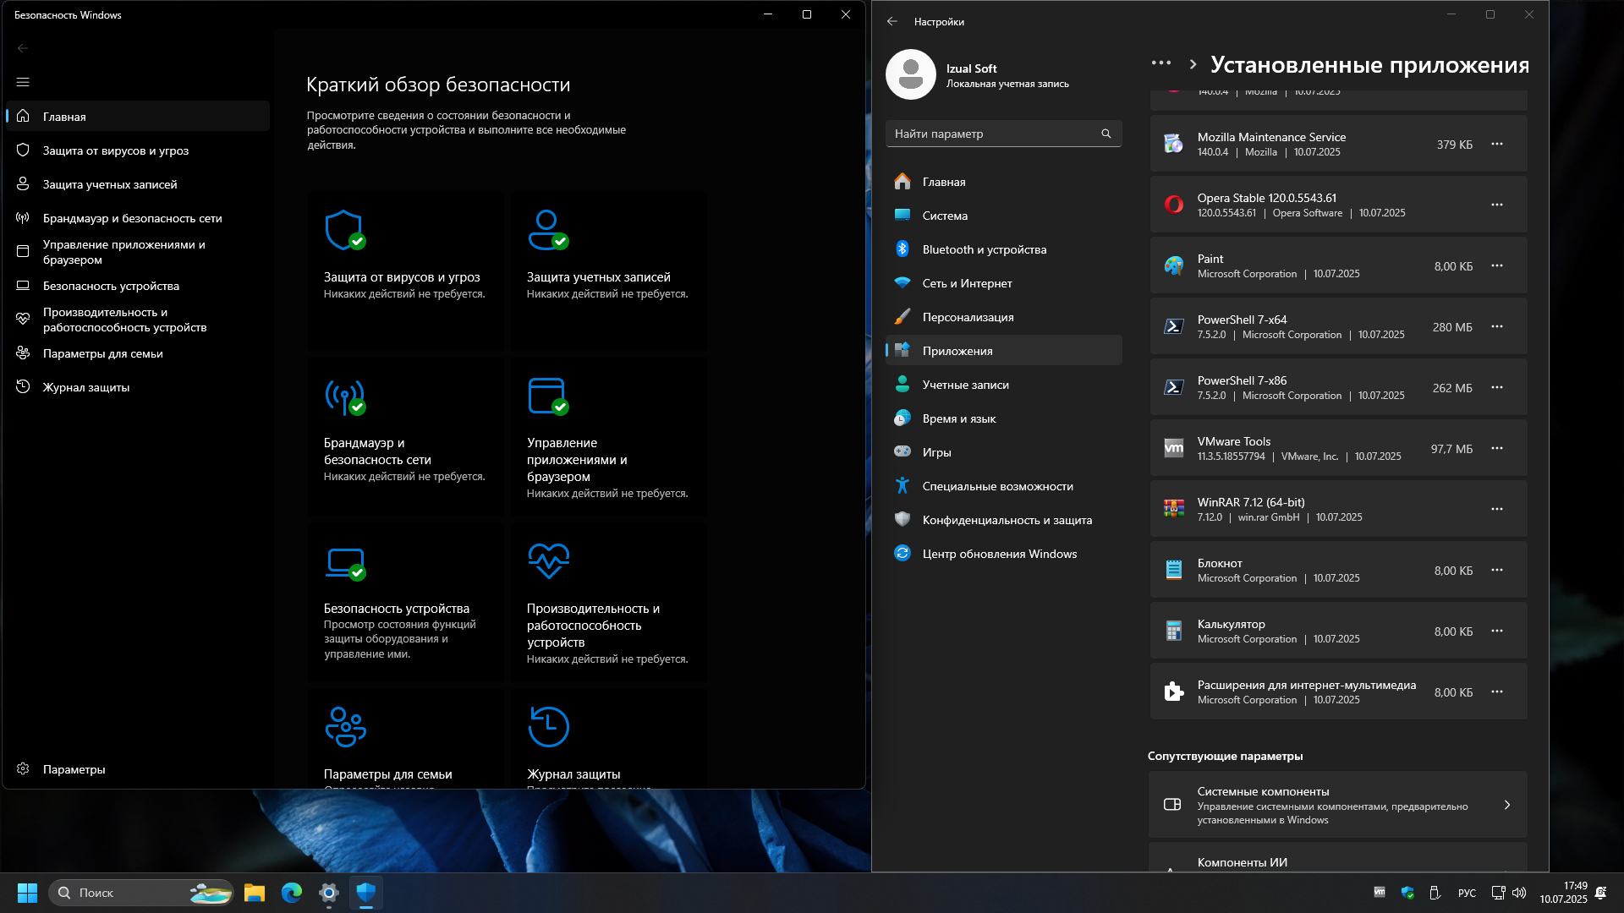Screen dimensions: 1624x913
Task: Select Брандмауэр и безопасность сети sidebar item
Action: (138, 218)
